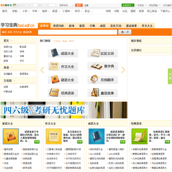Switch to the 近反义词 tab
This screenshot has width=172, height=172.
[x=116, y=26]
